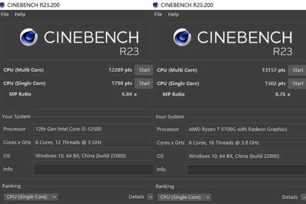Screen dimensions: 306x204
Task: Select the 1502 pts single core score
Action: click(275, 84)
